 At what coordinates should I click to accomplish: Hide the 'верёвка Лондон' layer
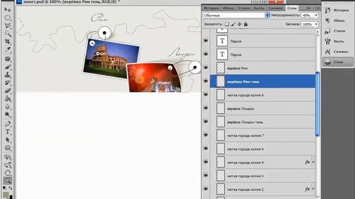click(206, 108)
